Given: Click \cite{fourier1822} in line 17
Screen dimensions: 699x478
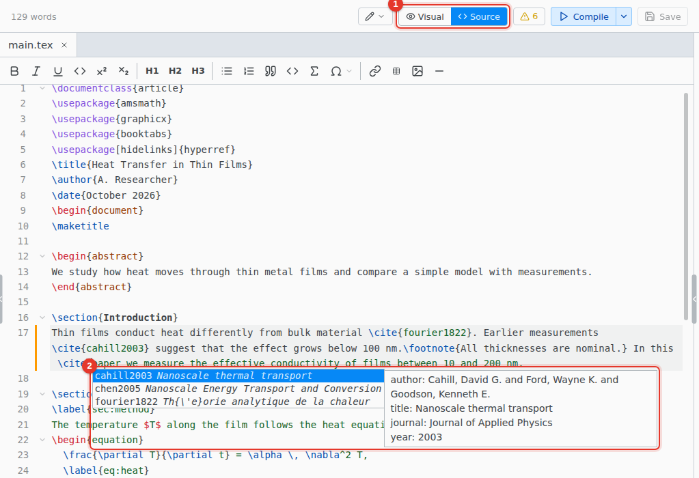Looking at the screenshot, I should click(420, 333).
